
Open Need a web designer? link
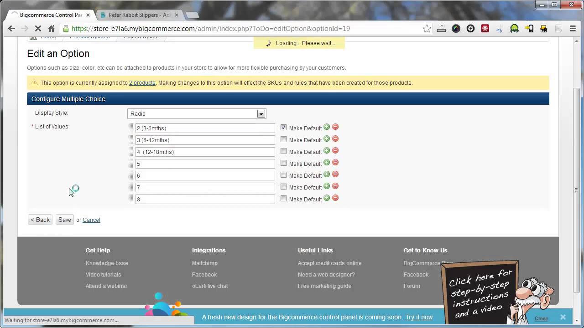point(326,275)
